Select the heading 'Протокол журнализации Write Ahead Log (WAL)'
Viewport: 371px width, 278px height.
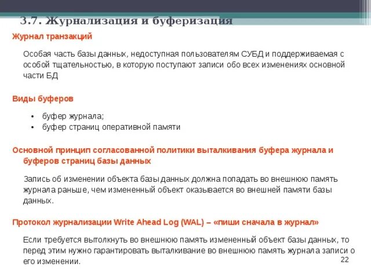(x=165, y=222)
